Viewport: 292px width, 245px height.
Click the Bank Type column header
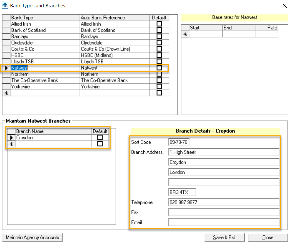[45, 18]
